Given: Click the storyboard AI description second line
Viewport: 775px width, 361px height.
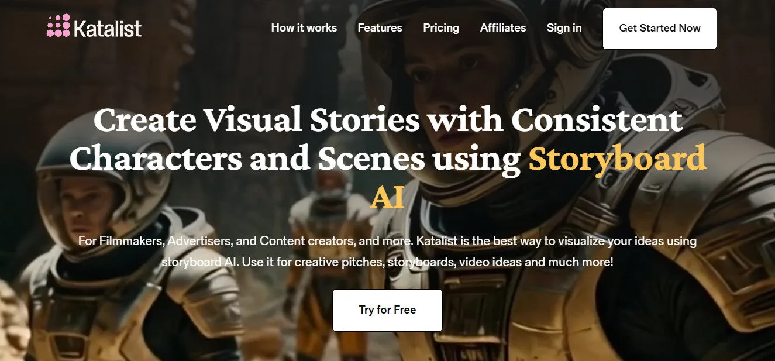Looking at the screenshot, I should tap(387, 262).
